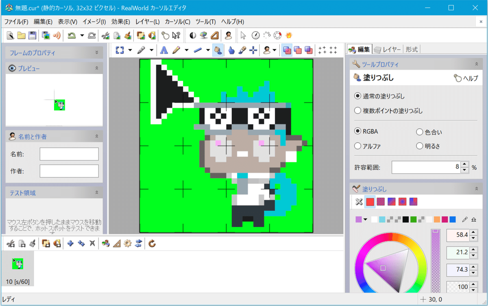This screenshot has width=488, height=306.
Task: Increase the 許容範囲 value with up arrow
Action: click(x=464, y=164)
